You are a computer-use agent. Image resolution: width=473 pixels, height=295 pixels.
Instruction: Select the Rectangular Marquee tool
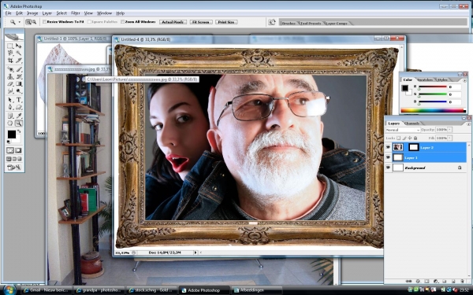pyautogui.click(x=10, y=46)
